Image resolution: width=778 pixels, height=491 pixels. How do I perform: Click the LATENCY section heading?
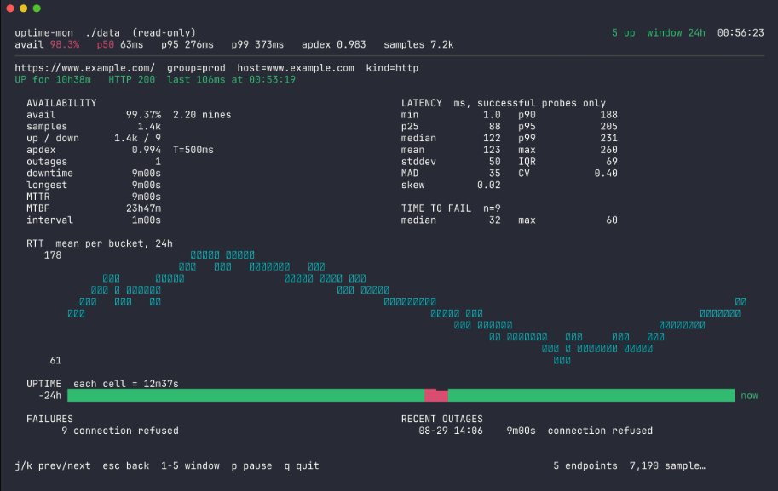[x=421, y=103]
